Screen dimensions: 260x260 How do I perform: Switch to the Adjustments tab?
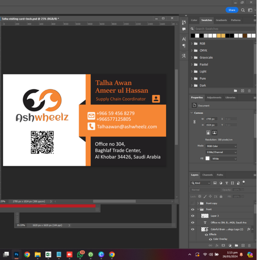click(214, 98)
